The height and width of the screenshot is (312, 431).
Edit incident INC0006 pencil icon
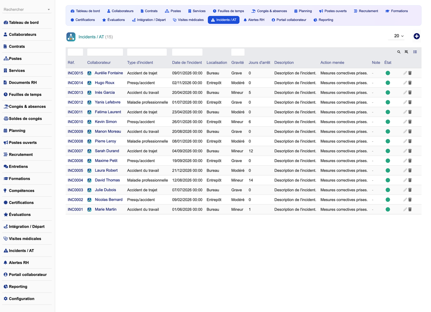405,161
